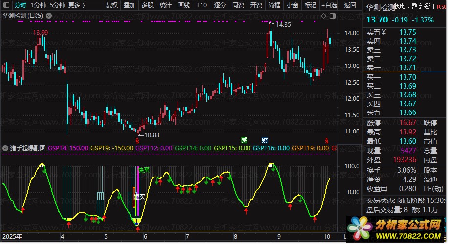Screen dimensions: 449x244
Task: Select the 卖三 13.73 ask row
Action: [404, 50]
